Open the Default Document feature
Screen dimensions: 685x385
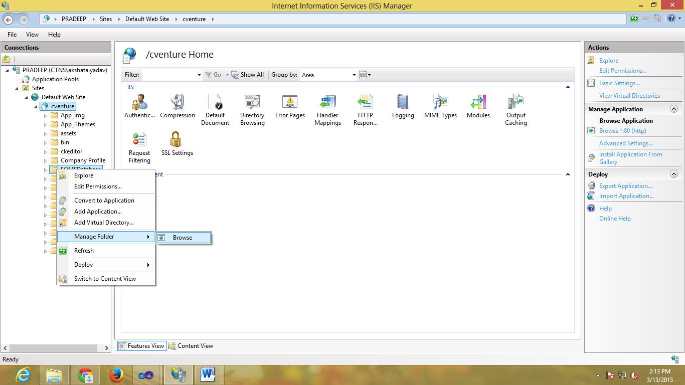(215, 110)
